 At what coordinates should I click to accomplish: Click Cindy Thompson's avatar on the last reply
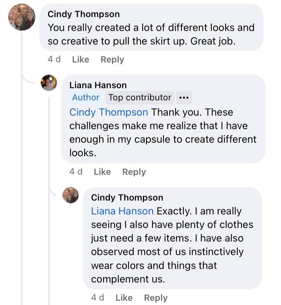[x=71, y=195]
